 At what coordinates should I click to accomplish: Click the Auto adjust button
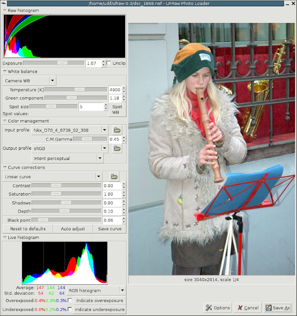73,229
